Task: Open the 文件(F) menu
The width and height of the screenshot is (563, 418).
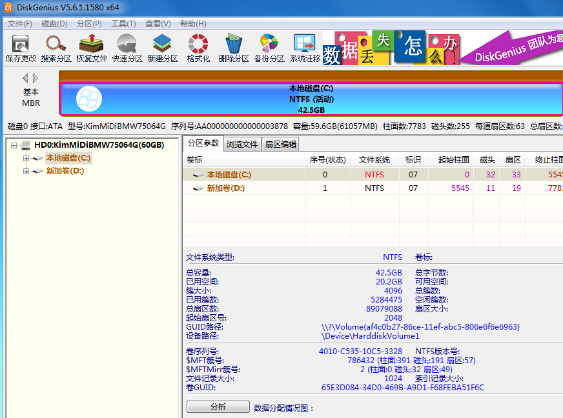Action: coord(20,24)
